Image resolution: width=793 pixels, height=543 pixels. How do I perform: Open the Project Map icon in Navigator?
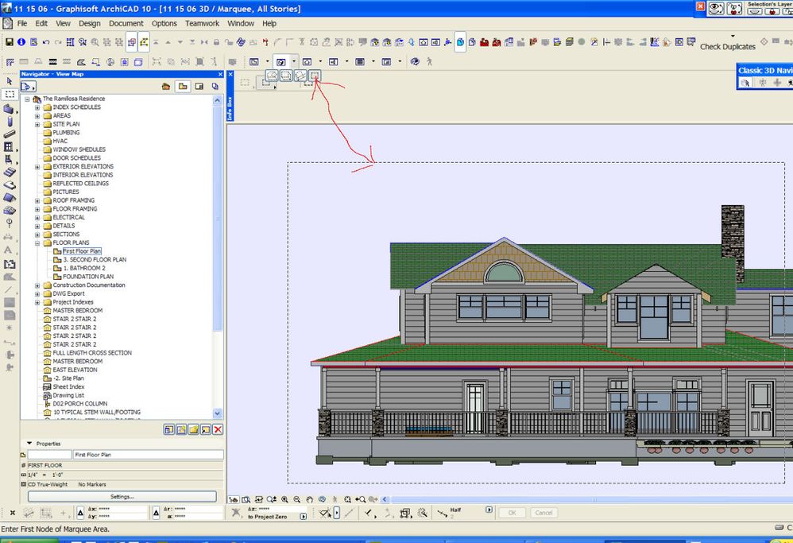tap(166, 86)
